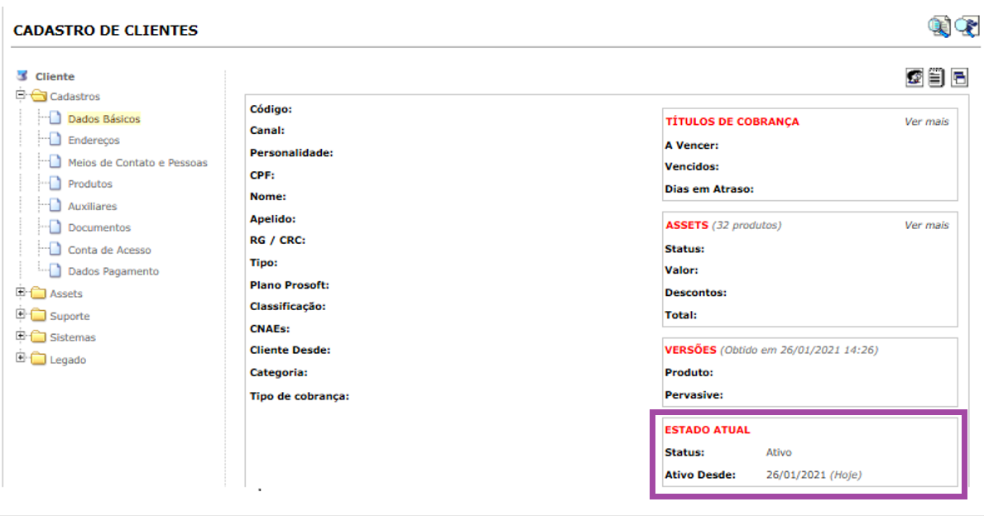Screen dimensions: 984x516
Task: Expand the Sistemas tree folder
Action: [x=21, y=337]
